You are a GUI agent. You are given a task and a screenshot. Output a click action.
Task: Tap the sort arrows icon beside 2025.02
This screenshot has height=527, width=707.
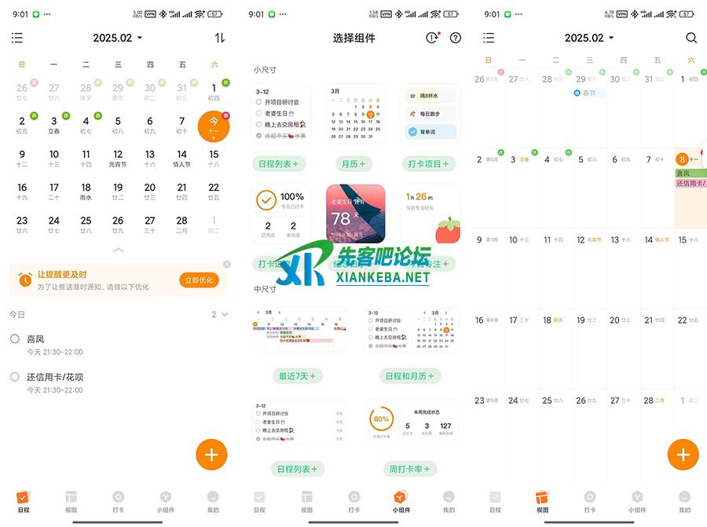(219, 38)
